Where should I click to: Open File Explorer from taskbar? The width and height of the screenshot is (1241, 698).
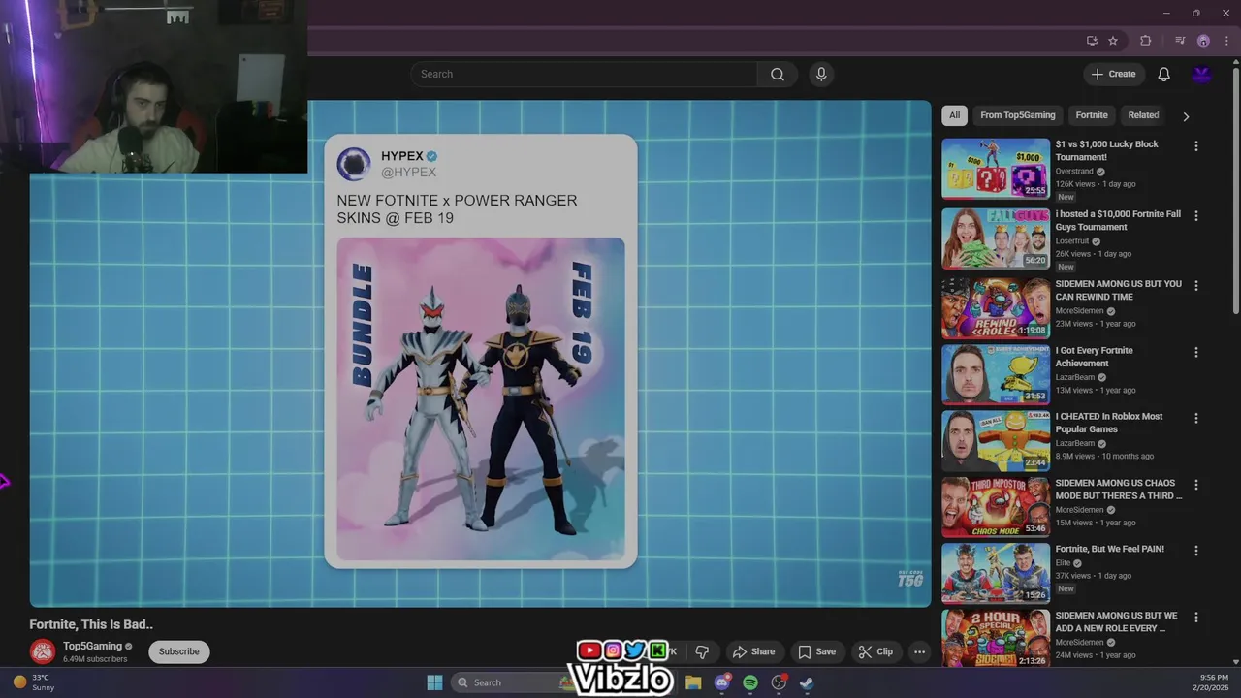[x=693, y=682]
